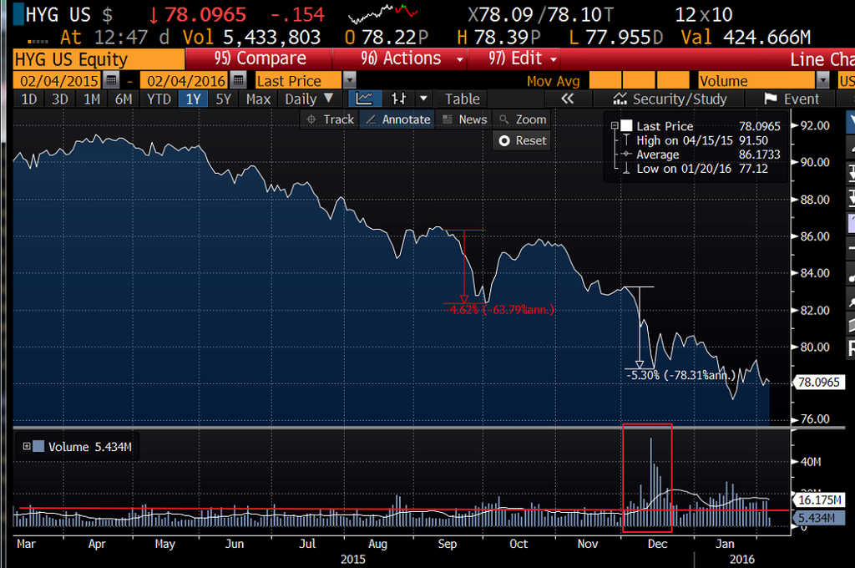Click legend text 'Low on 01/20/16'

pos(684,169)
